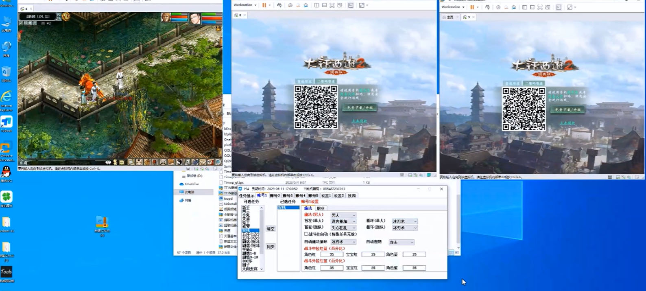Click the 角色红 in-battle percentage field

(332, 254)
